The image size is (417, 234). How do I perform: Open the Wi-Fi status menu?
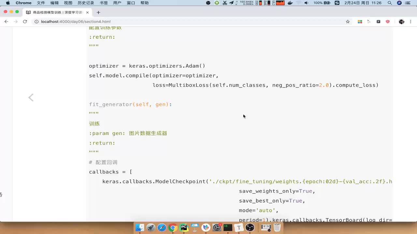pyautogui.click(x=298, y=3)
